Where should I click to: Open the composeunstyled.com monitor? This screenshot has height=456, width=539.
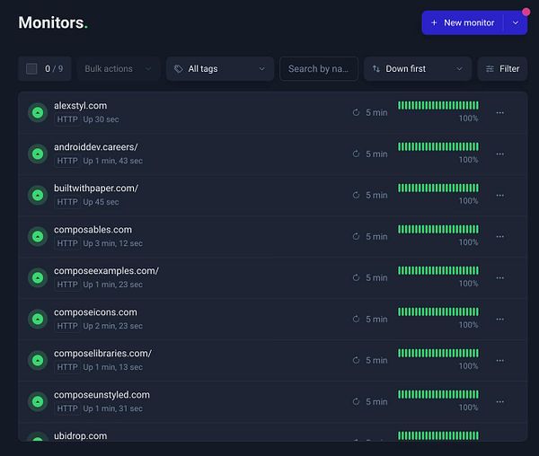(102, 395)
